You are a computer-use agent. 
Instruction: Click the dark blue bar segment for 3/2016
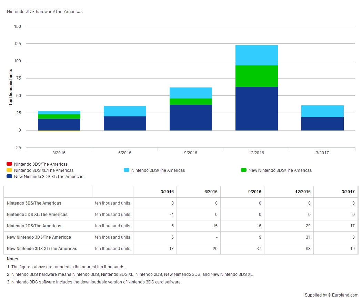pos(59,125)
